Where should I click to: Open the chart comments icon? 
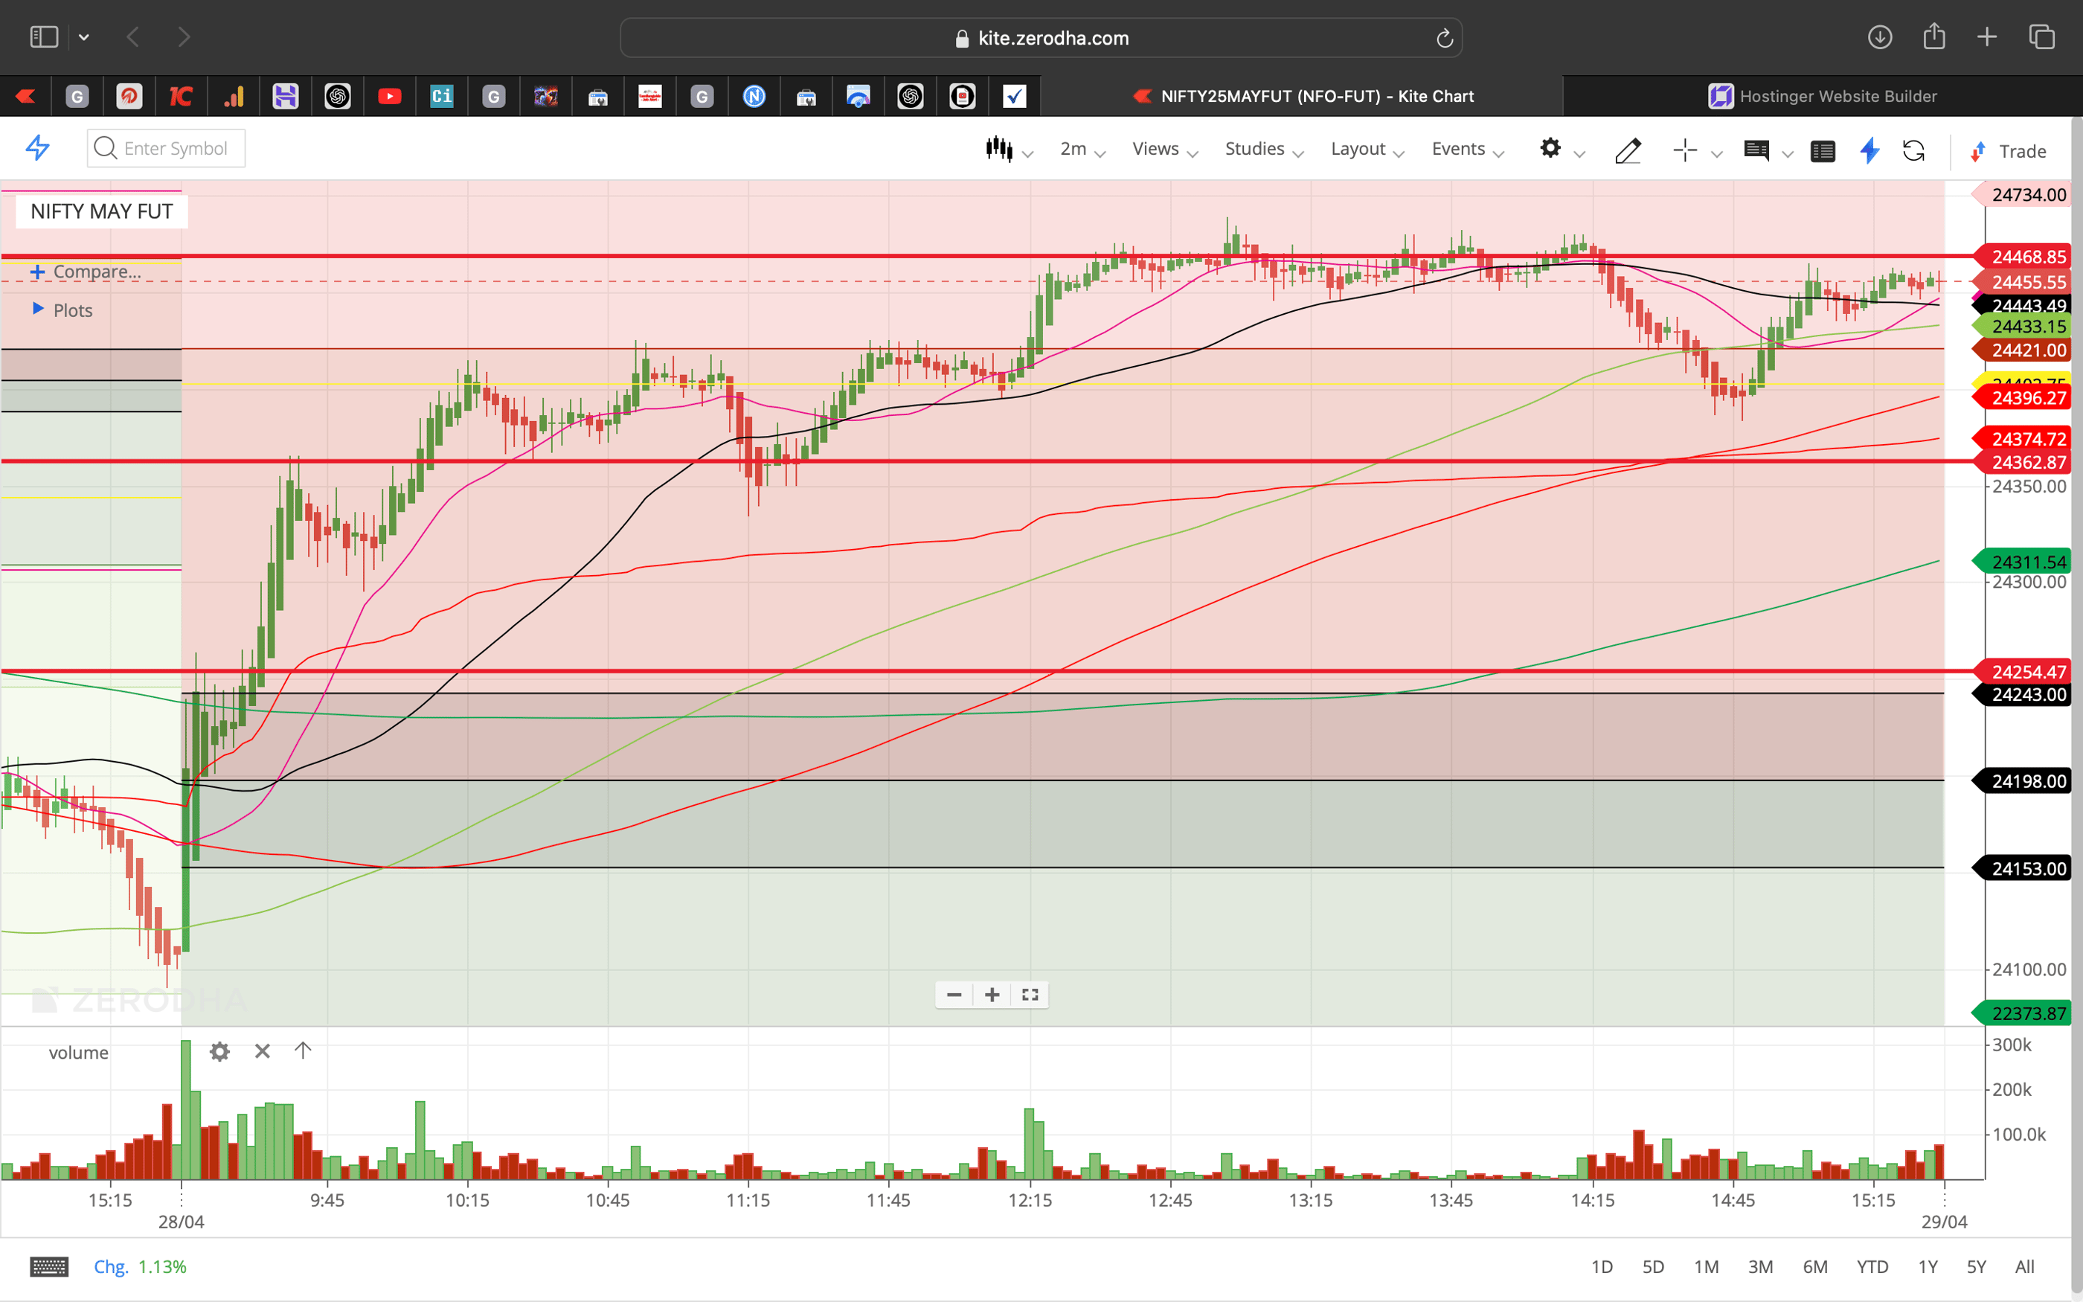1758,151
